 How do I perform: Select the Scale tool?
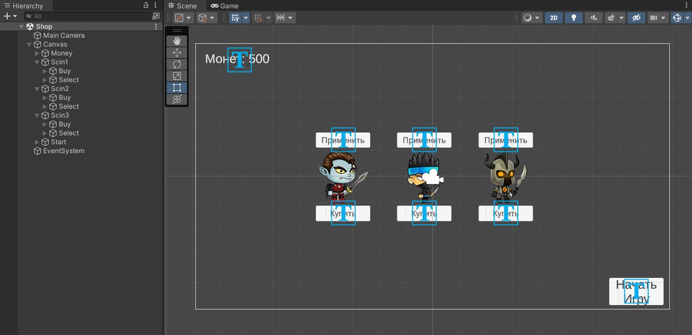point(177,76)
